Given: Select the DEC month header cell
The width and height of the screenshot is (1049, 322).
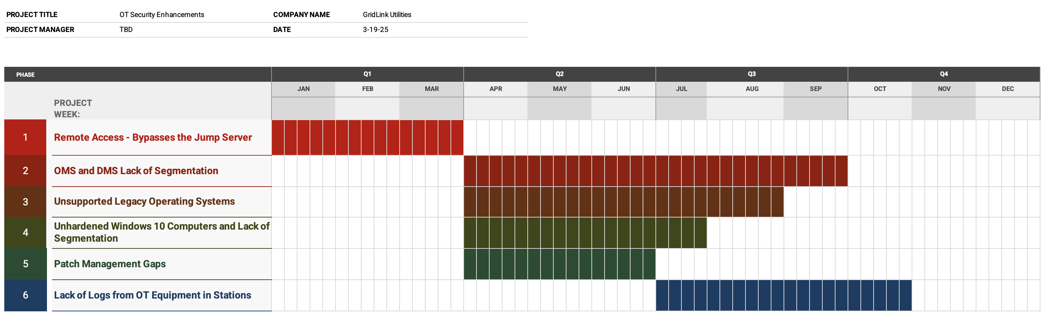Looking at the screenshot, I should point(1007,88).
